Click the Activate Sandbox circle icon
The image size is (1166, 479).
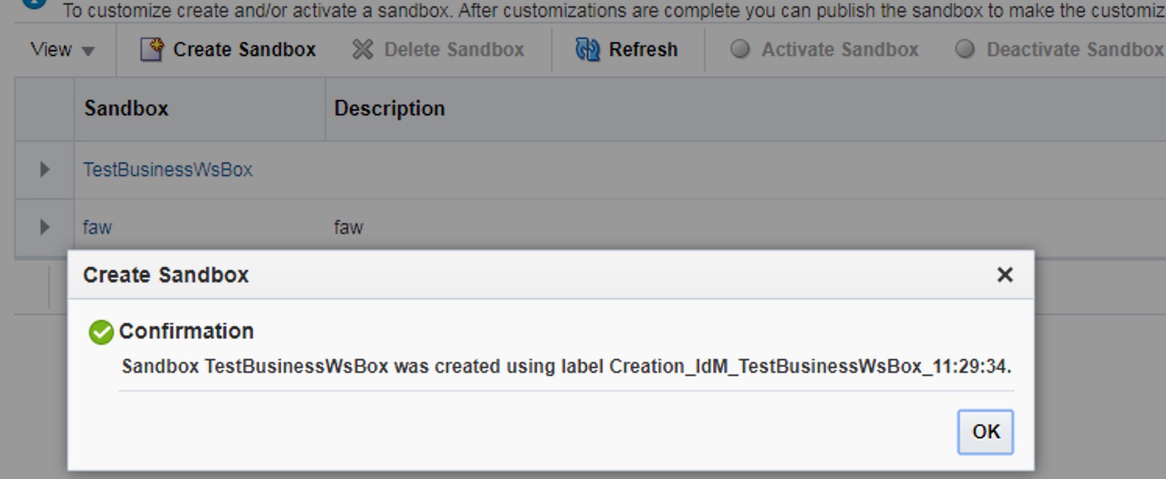click(x=740, y=49)
